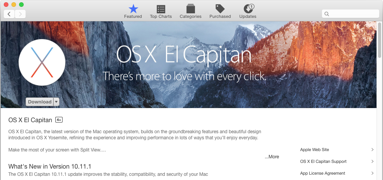
Task: Go back with the left arrow button
Action: click(x=9, y=14)
